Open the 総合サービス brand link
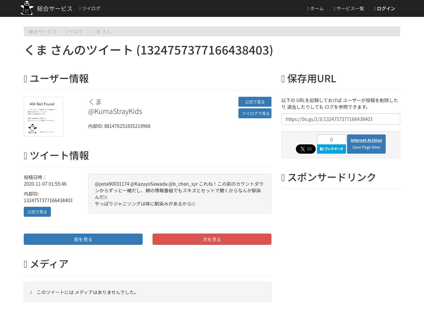Image resolution: width=424 pixels, height=335 pixels. click(54, 9)
